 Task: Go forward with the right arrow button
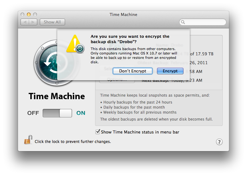tap(33, 22)
